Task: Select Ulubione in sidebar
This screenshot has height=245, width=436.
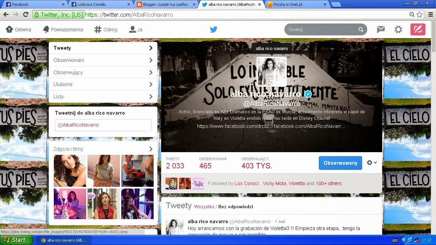Action: (x=103, y=84)
